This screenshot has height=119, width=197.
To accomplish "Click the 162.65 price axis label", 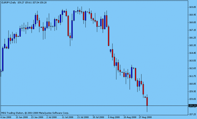I will (193, 68).
